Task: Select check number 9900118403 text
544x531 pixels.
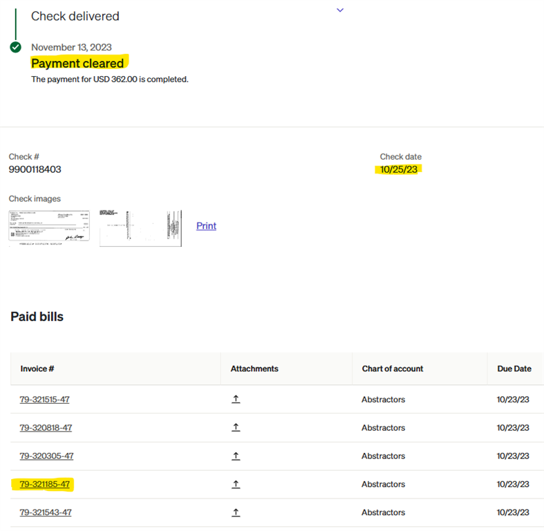Action: 35,169
